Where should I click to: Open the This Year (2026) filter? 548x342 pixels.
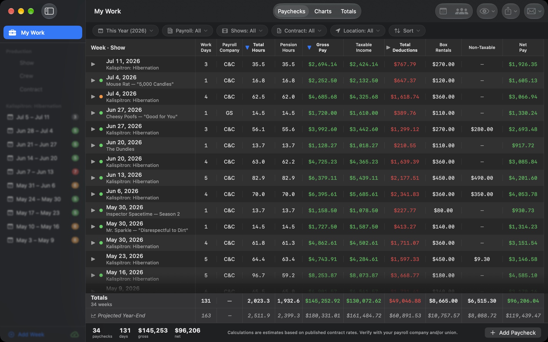(125, 30)
